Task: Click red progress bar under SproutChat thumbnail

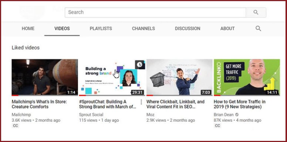Action: coord(82,95)
